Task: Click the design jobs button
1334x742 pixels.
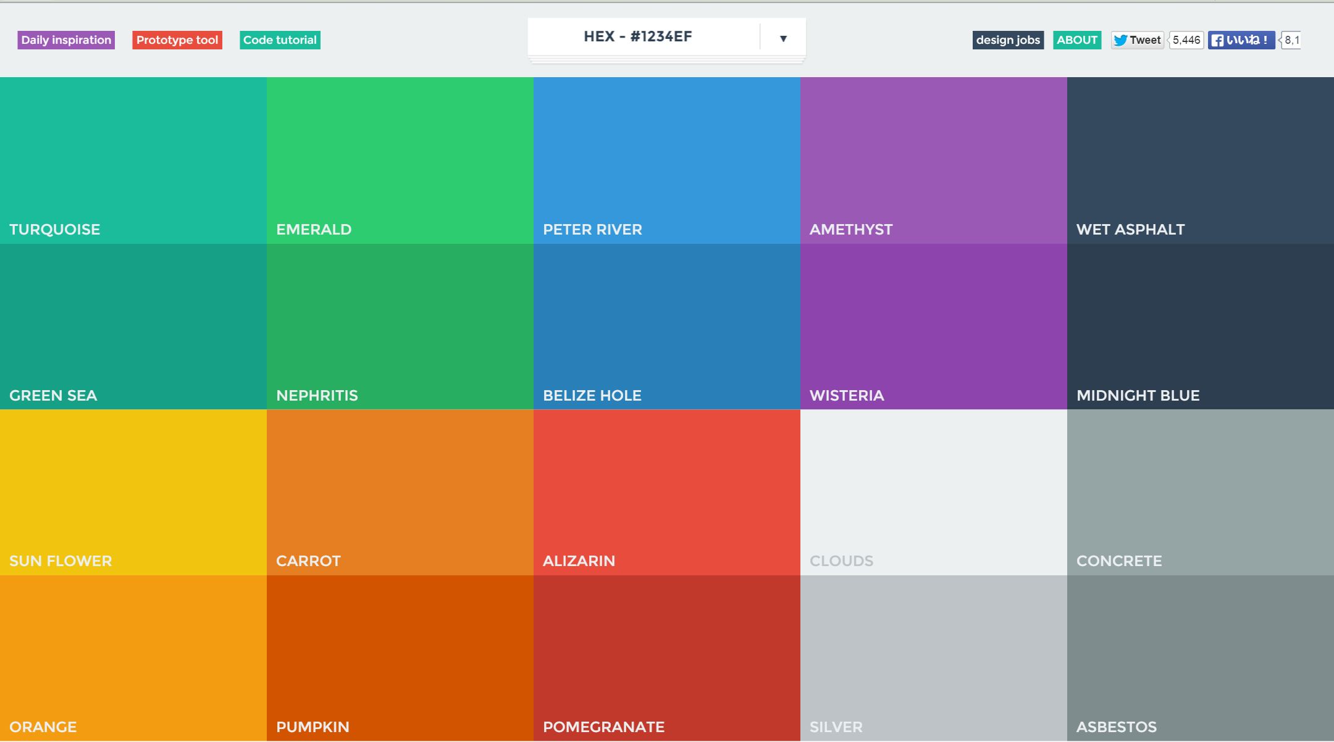Action: click(1008, 40)
